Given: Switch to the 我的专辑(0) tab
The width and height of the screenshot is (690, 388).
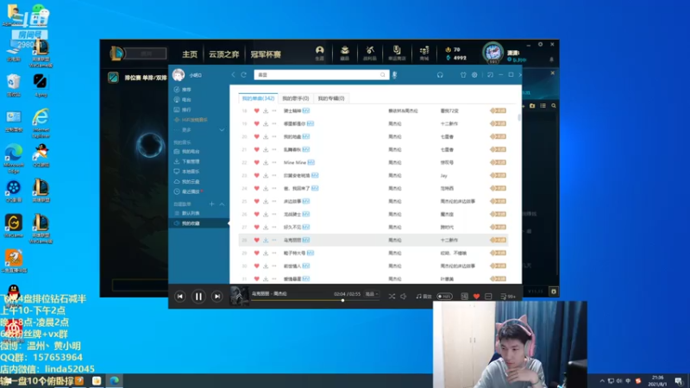Looking at the screenshot, I should 331,98.
